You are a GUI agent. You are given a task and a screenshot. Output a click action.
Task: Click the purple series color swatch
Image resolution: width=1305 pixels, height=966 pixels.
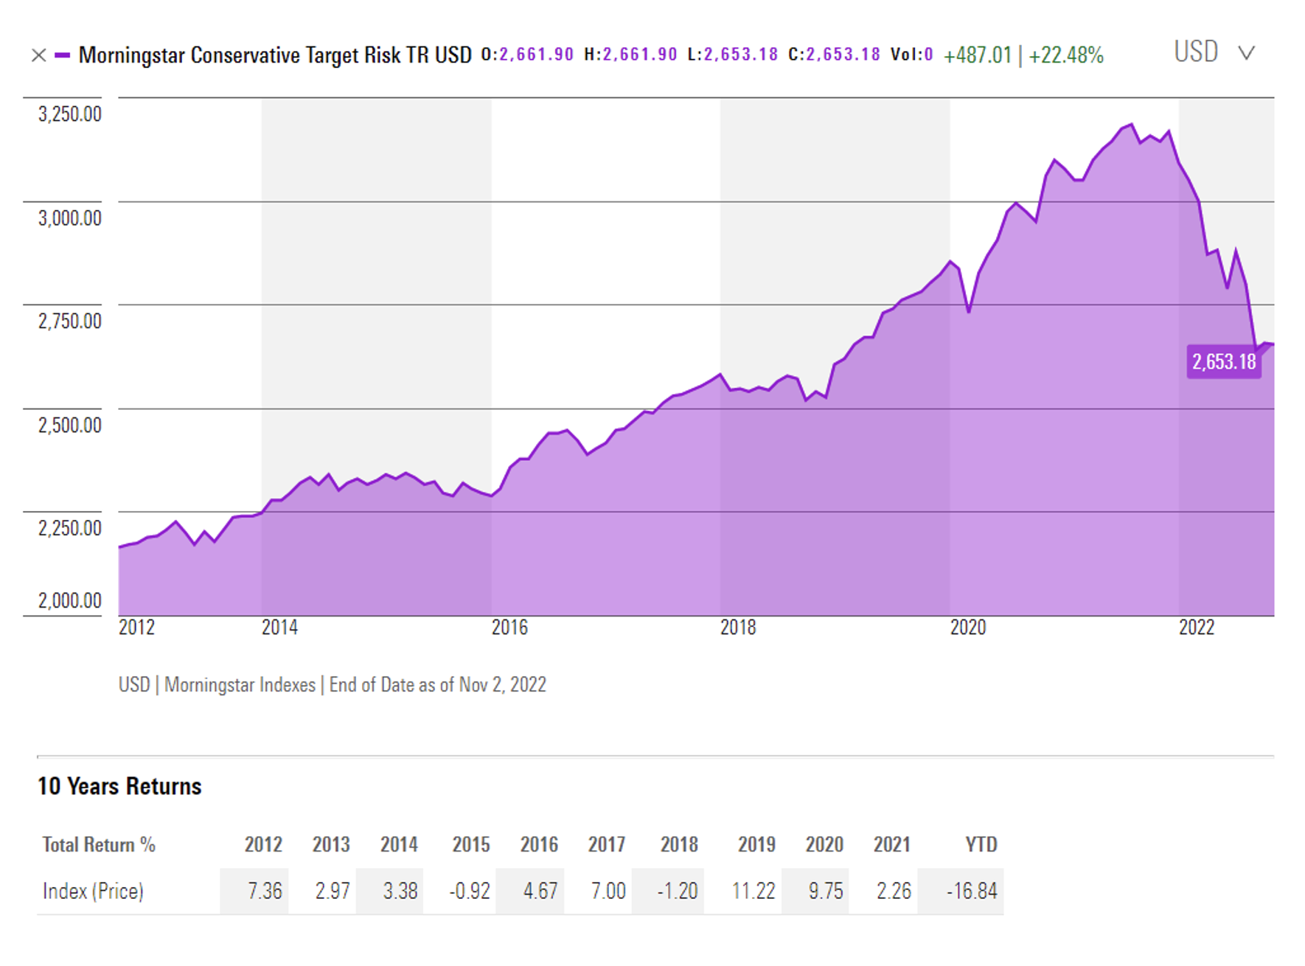(x=63, y=55)
